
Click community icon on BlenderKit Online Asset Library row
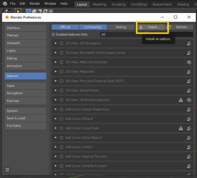click(x=189, y=53)
